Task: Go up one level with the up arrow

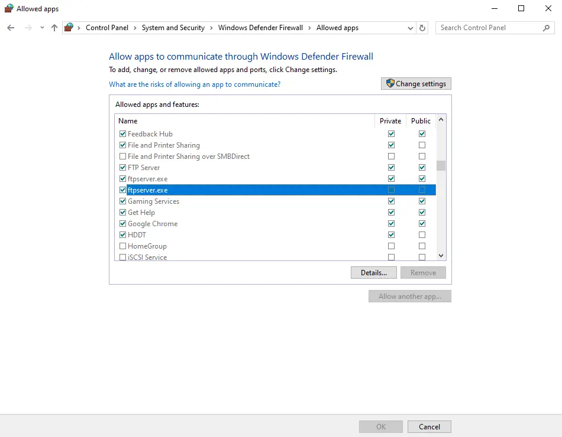Action: (54, 28)
